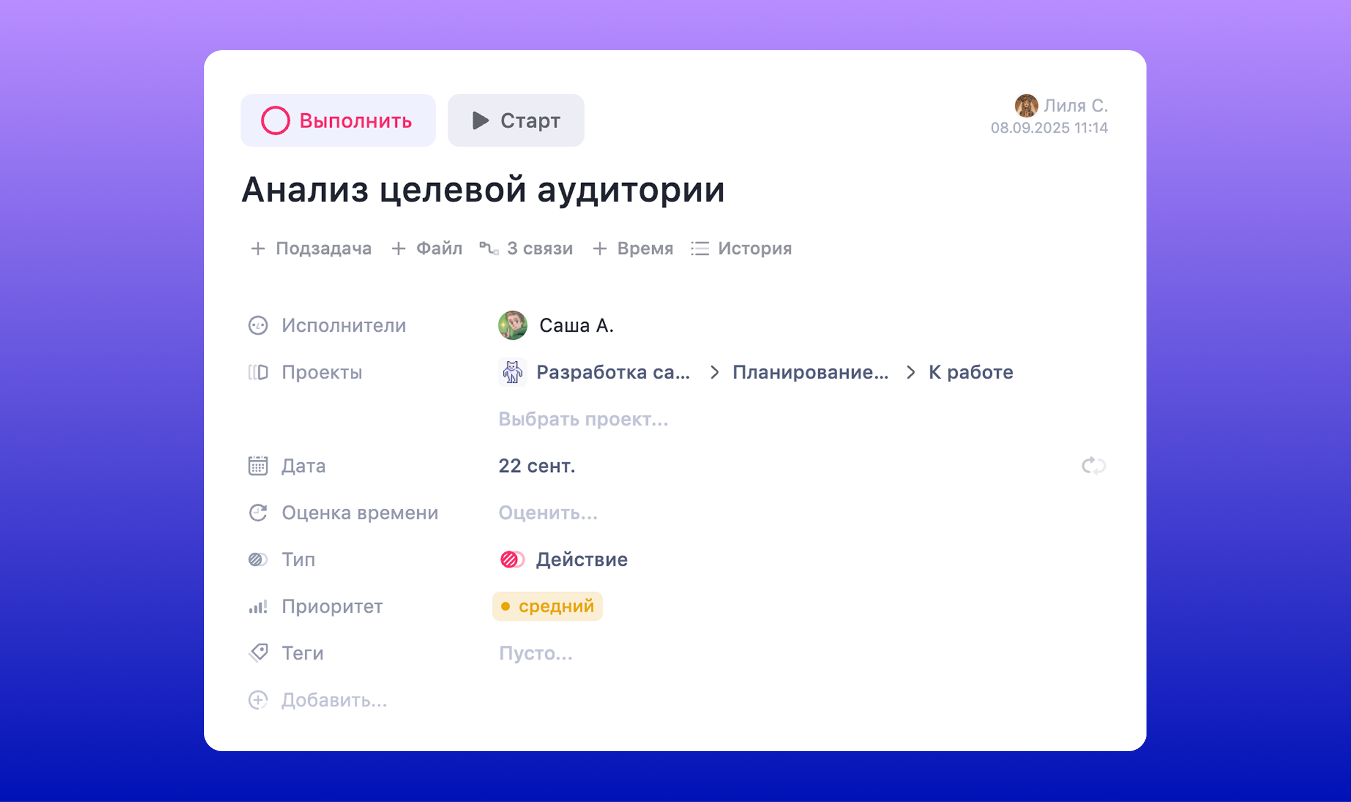Viewport: 1351px width, 802px height.
Task: Open the Пусто tags selector
Action: coord(536,653)
